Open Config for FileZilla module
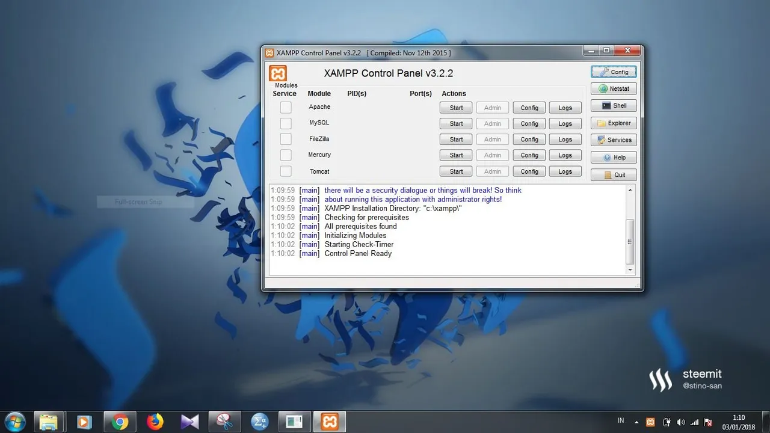 pyautogui.click(x=529, y=139)
